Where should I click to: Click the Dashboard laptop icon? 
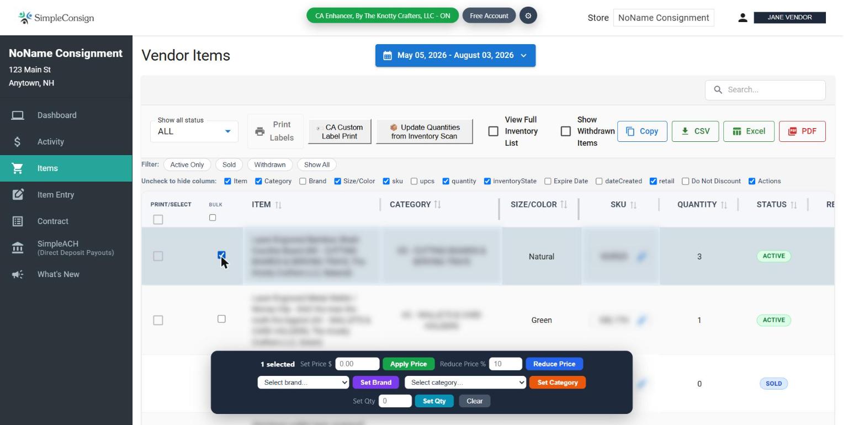18,115
